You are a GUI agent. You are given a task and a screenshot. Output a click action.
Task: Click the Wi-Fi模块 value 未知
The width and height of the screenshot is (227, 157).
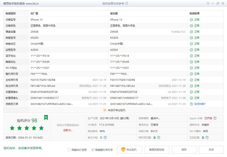[205, 131]
